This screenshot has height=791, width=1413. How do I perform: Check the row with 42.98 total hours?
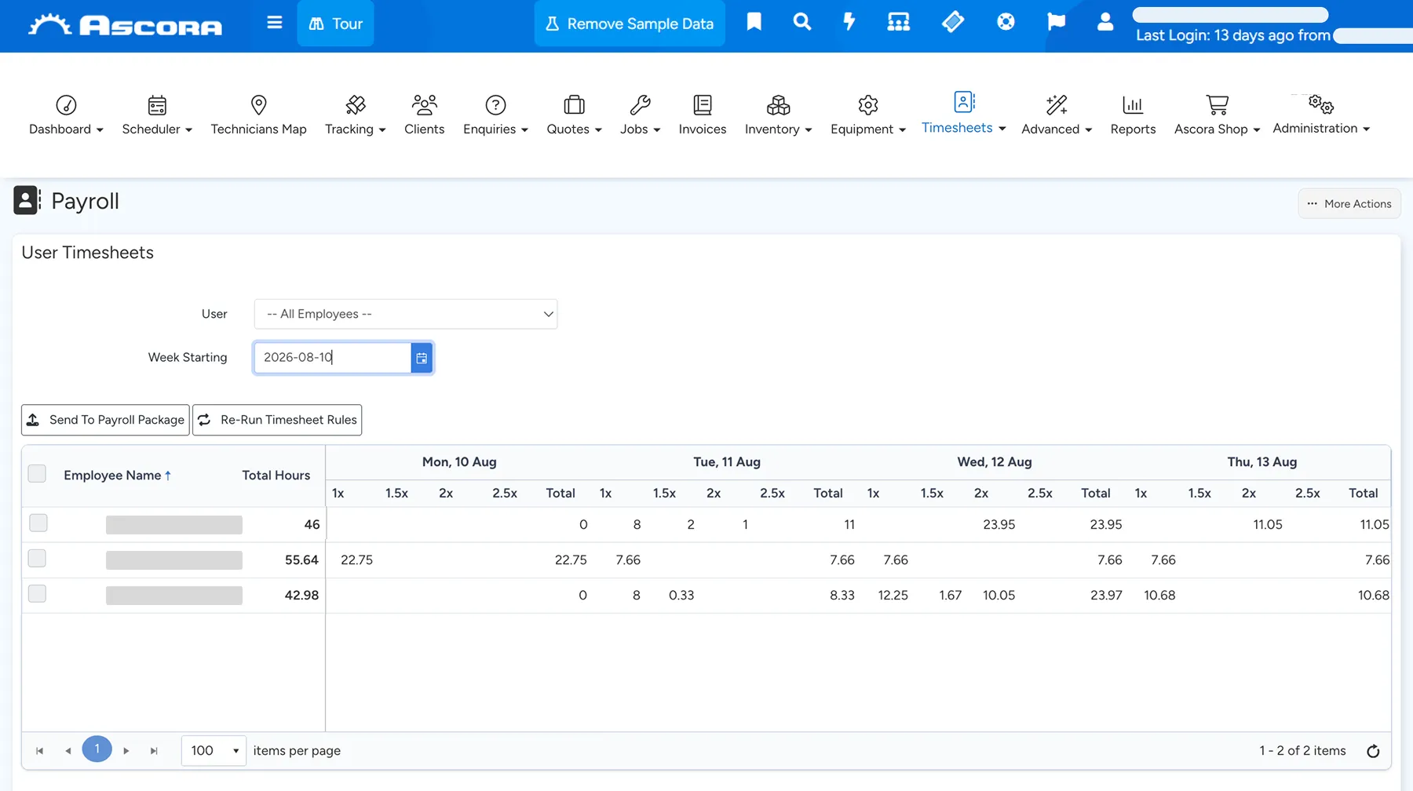(x=37, y=593)
